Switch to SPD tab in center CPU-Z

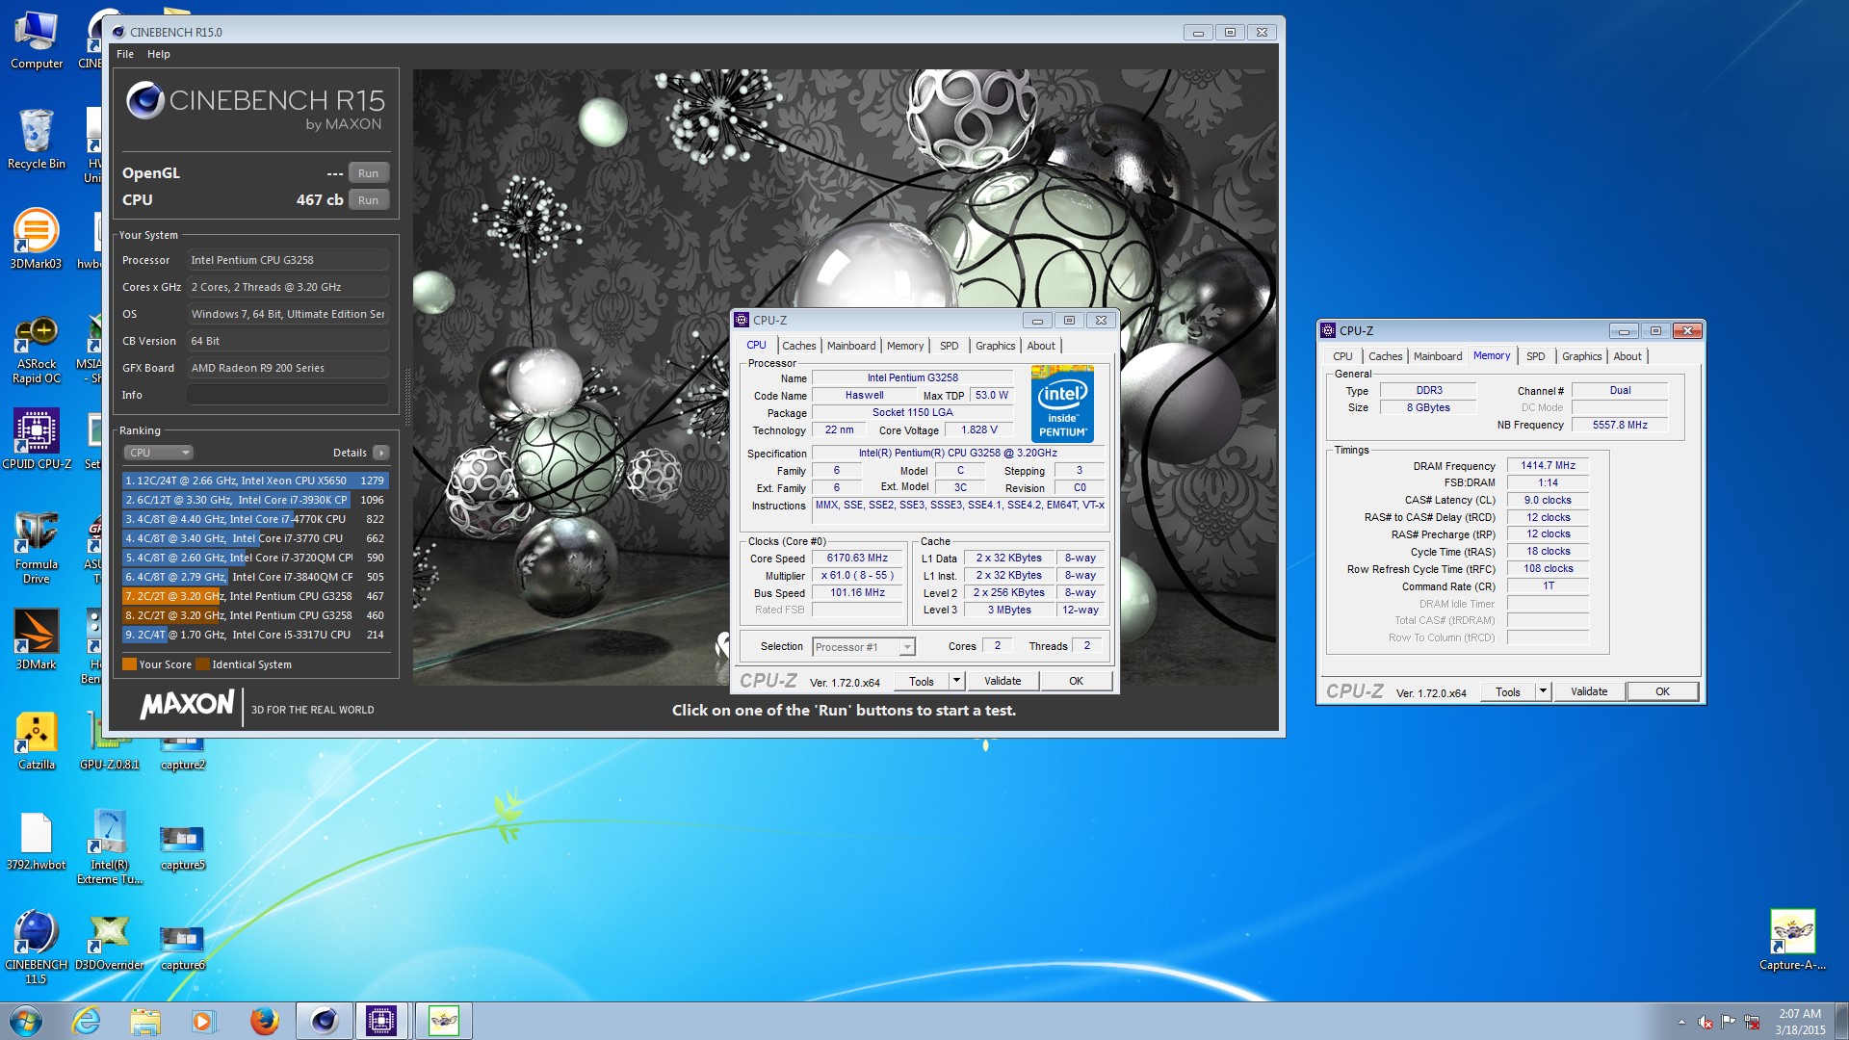[x=950, y=346]
